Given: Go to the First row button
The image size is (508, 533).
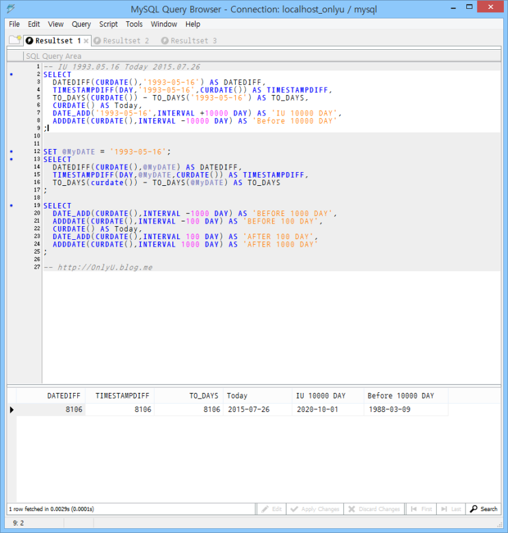Looking at the screenshot, I should click(421, 509).
